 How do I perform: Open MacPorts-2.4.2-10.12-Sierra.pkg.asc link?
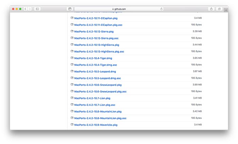96,38
